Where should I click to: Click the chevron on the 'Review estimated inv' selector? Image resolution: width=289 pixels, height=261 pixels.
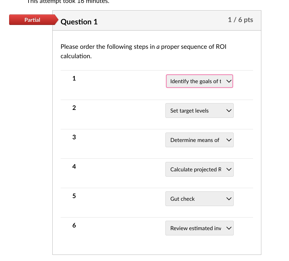click(x=229, y=228)
